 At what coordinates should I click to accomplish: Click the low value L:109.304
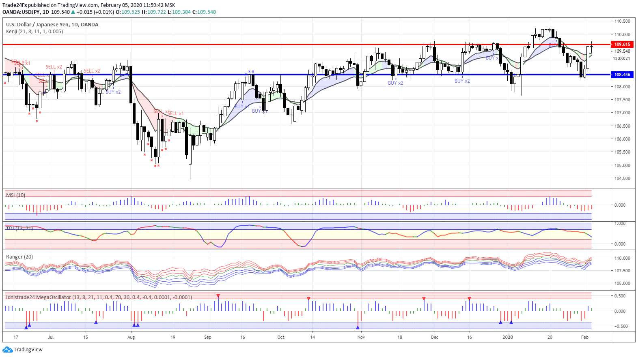[x=179, y=12]
